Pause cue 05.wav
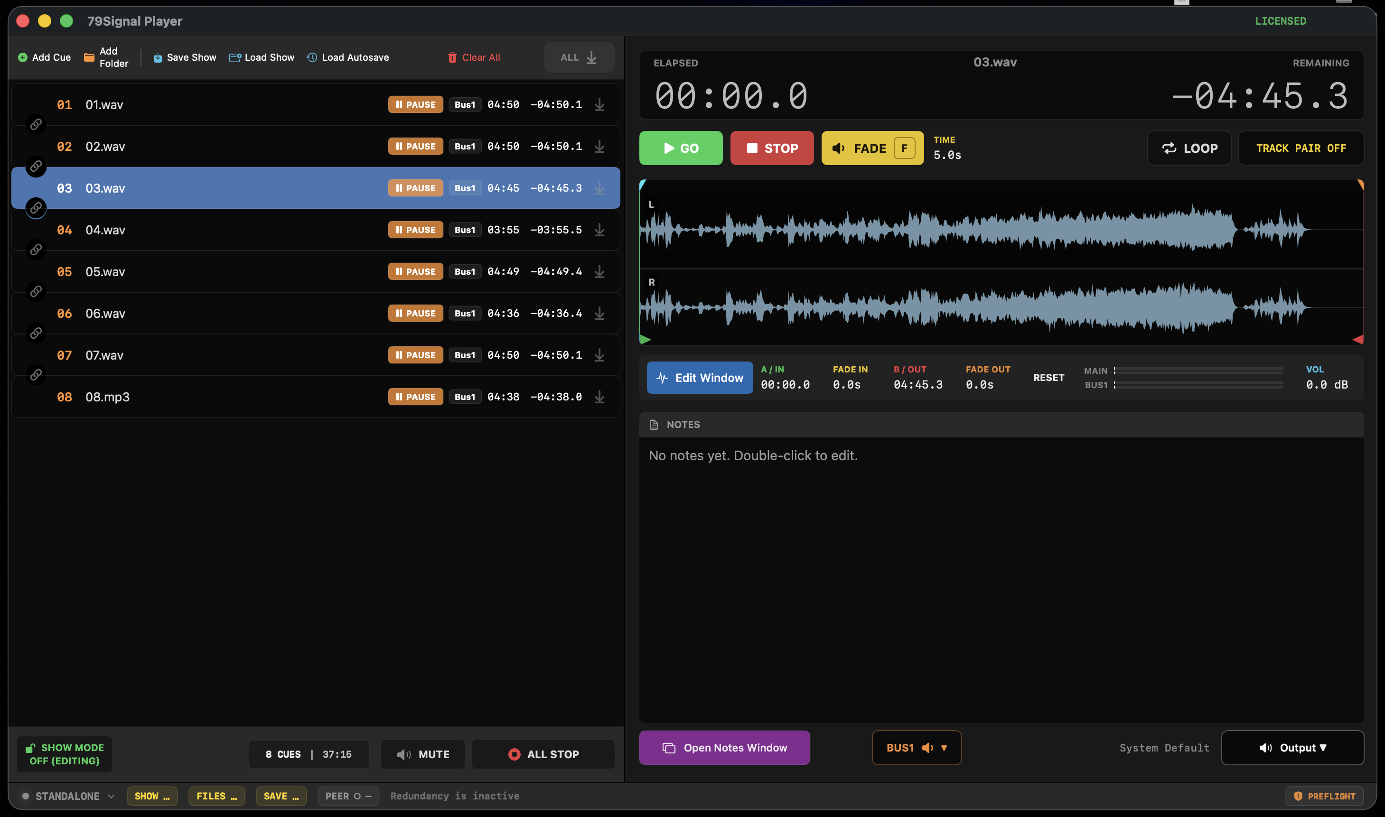This screenshot has height=817, width=1385. pyautogui.click(x=415, y=272)
